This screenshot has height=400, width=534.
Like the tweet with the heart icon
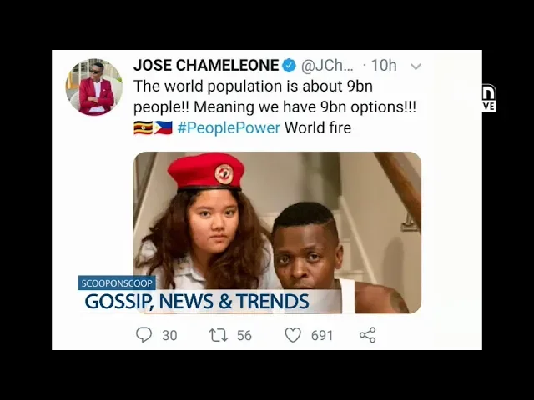tap(293, 335)
